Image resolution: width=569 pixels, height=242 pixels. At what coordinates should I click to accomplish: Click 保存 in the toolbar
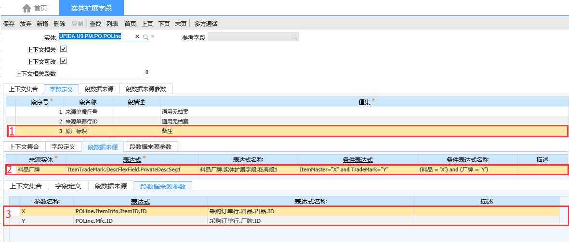[9, 24]
